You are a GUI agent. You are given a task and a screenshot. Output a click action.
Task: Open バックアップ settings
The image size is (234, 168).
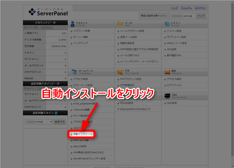tap(81, 43)
